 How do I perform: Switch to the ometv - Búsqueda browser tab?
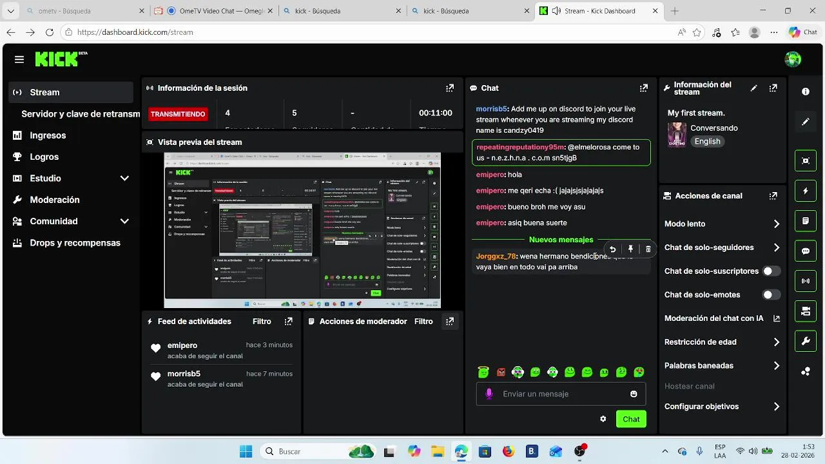[84, 11]
